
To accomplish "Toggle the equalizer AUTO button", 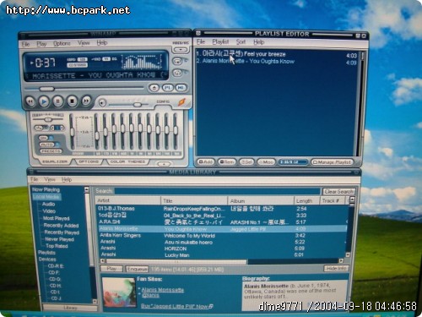I will (46, 145).
